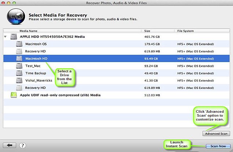Screen dimensions: 233x152
Task: Click the 93.49 GB size value
Action: coord(151,59)
